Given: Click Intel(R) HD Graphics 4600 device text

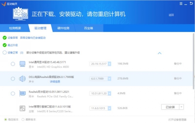Looking at the screenshot, I should click(x=53, y=67).
